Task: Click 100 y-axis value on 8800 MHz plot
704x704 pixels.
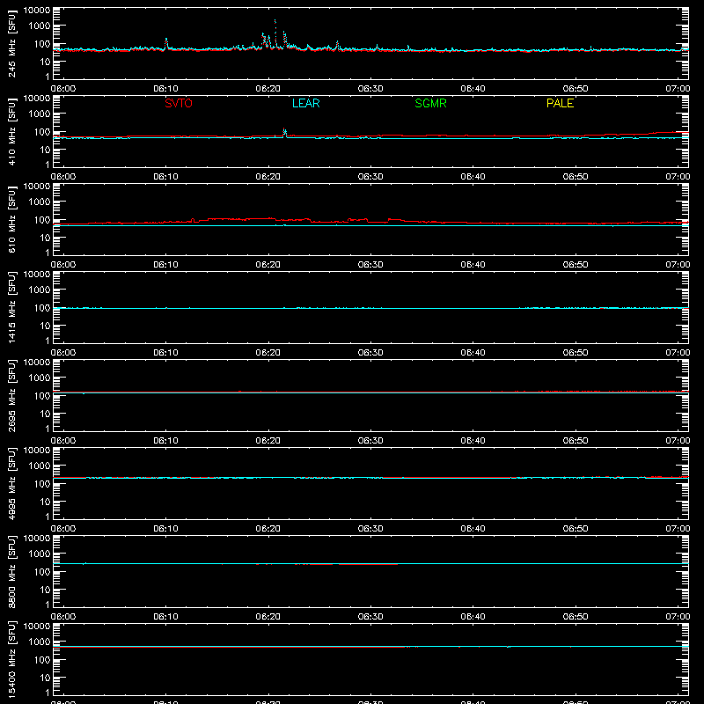Action: (x=42, y=572)
